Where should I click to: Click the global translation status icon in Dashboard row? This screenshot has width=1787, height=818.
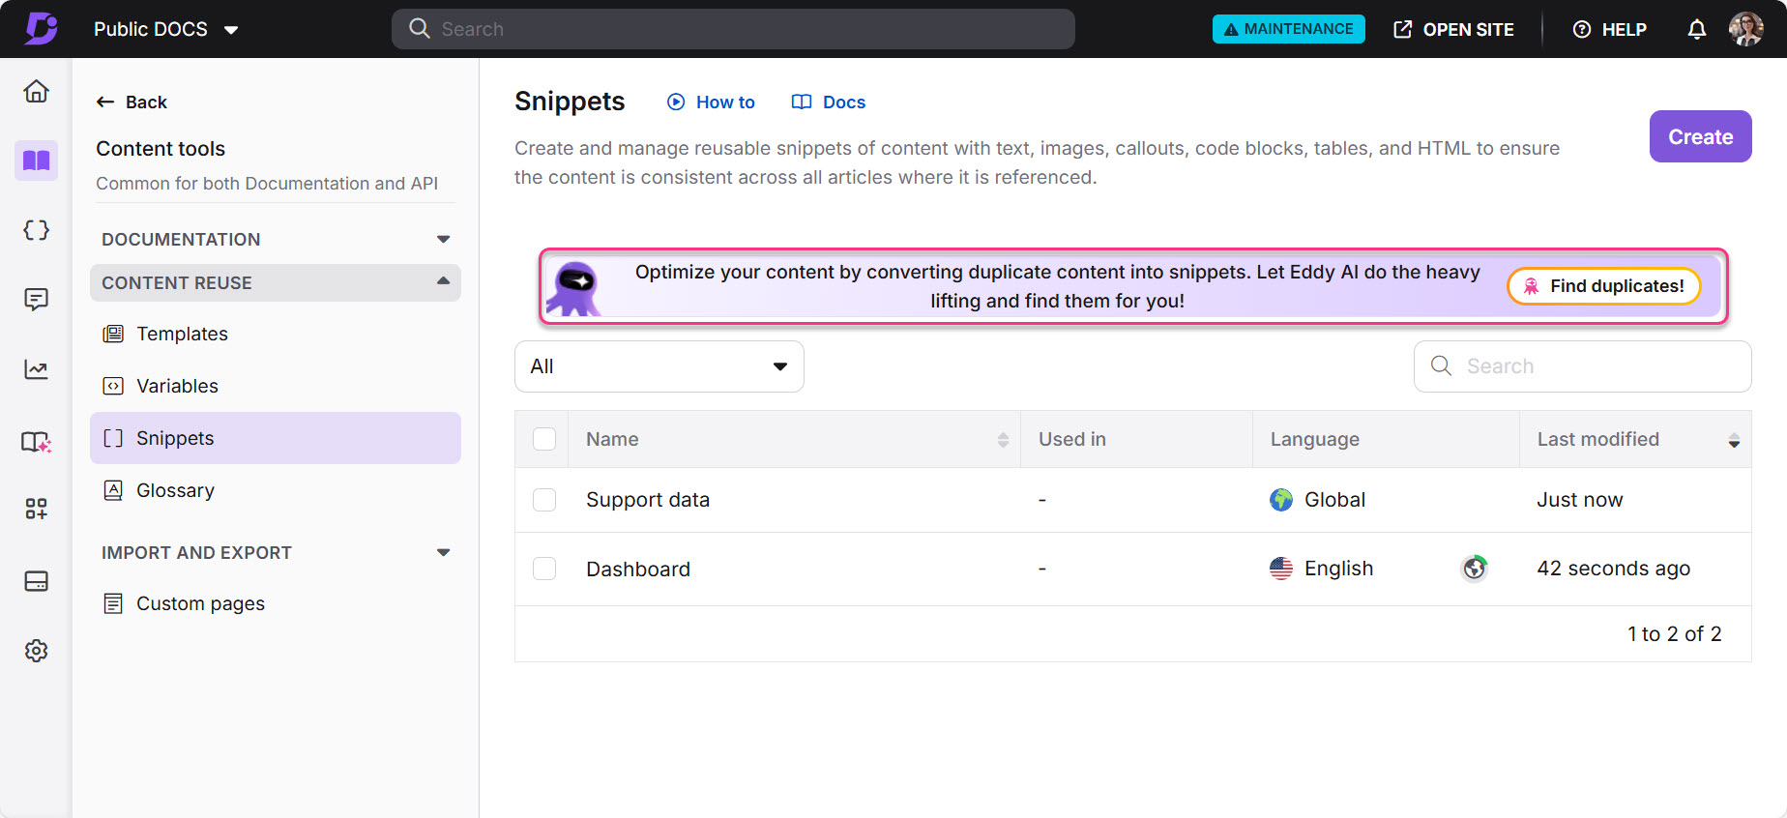click(1474, 568)
